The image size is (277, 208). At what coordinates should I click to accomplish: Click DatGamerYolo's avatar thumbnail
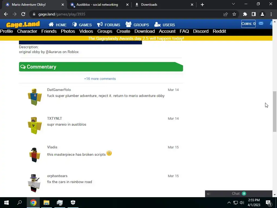(x=35, y=97)
